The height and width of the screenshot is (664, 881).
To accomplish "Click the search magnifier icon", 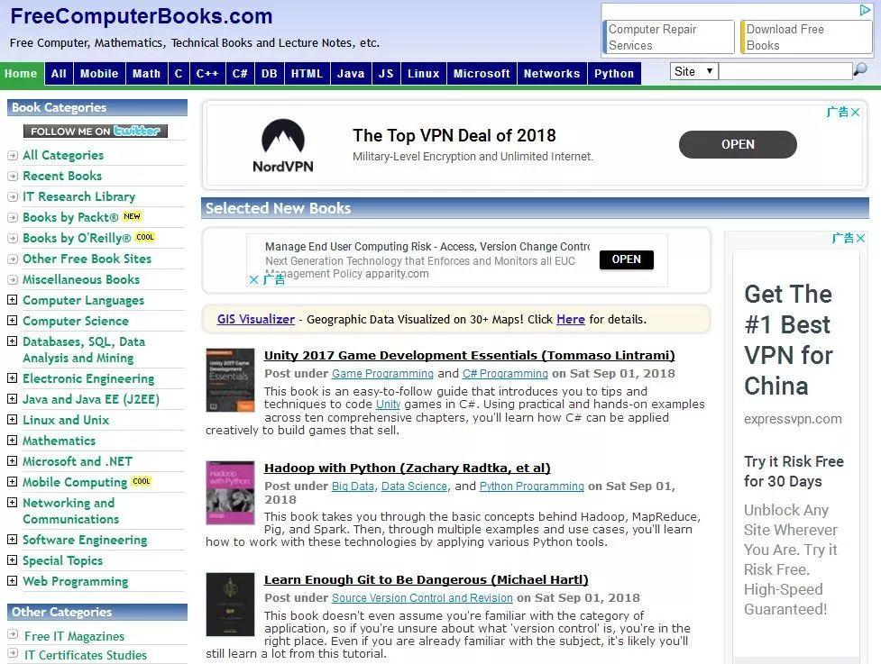I will coord(860,70).
